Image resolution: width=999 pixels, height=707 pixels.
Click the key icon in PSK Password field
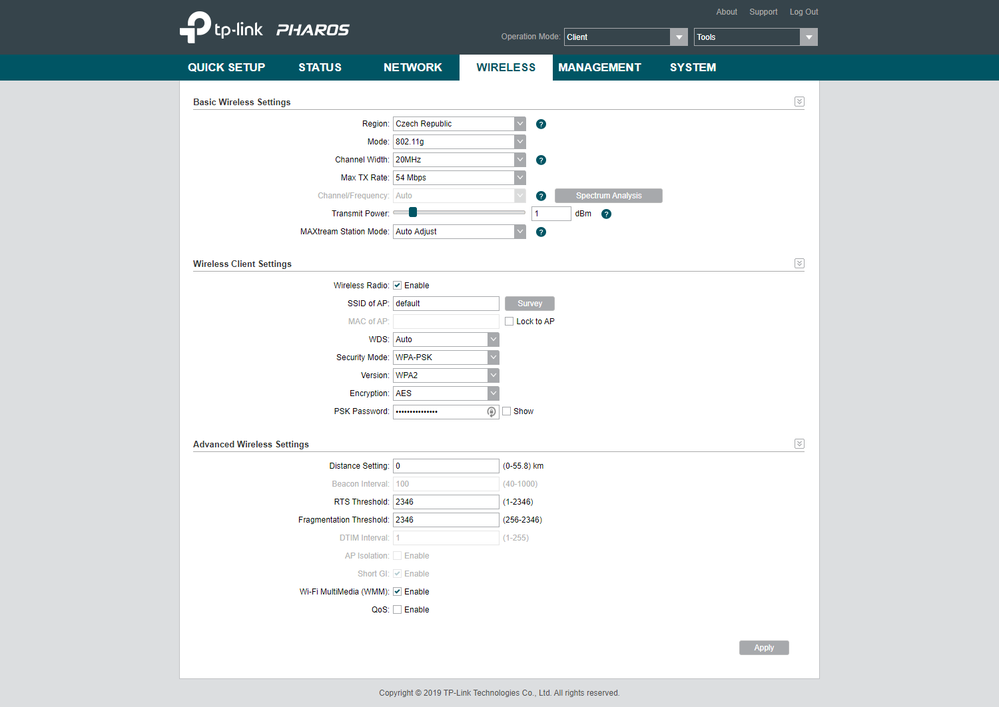[x=491, y=412]
